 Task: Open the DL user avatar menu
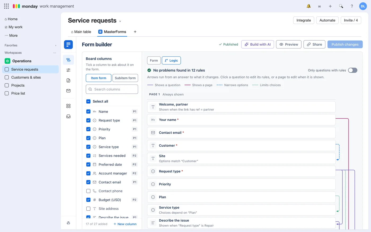(363, 6)
